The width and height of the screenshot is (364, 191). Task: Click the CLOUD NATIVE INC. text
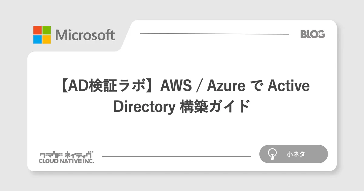click(x=66, y=161)
